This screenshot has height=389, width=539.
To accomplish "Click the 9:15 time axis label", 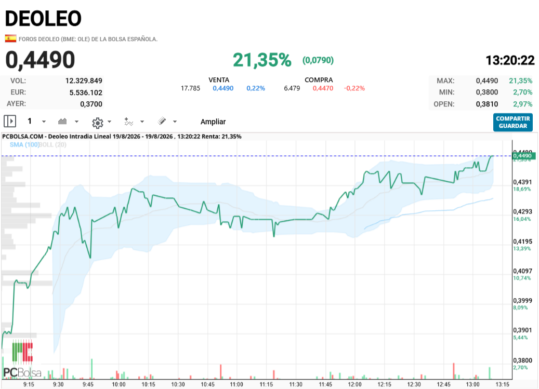I will tap(29, 384).
